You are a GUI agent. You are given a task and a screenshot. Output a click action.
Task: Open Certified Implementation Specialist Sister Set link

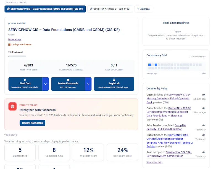coord(169,112)
